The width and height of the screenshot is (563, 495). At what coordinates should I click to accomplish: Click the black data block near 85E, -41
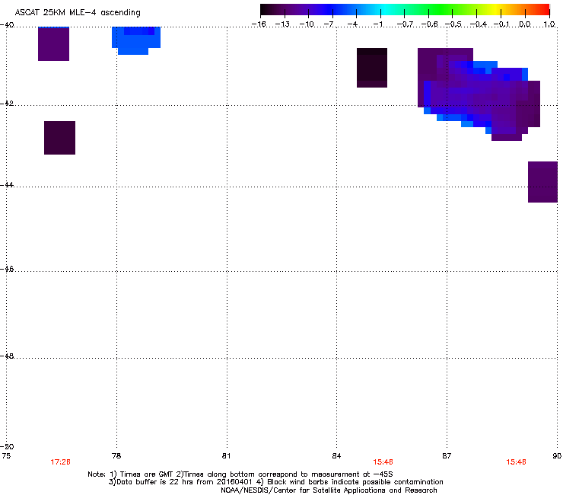372,68
